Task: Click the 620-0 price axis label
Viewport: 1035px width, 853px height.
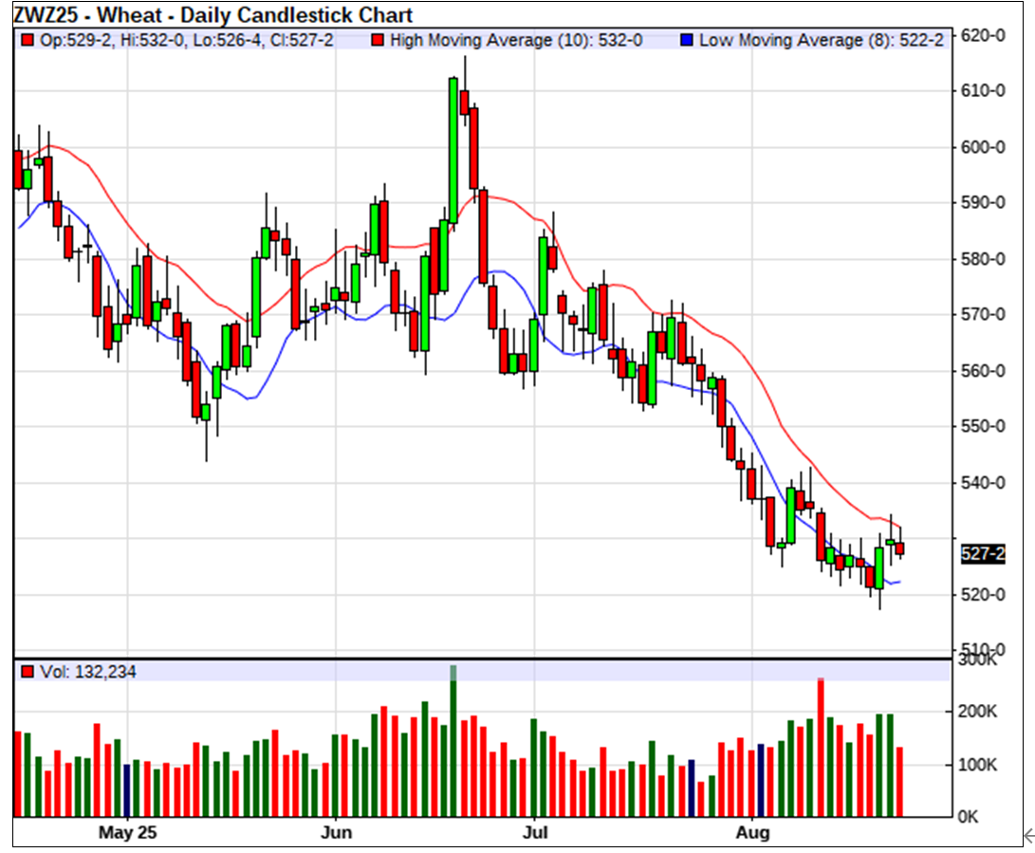Action: (x=983, y=35)
